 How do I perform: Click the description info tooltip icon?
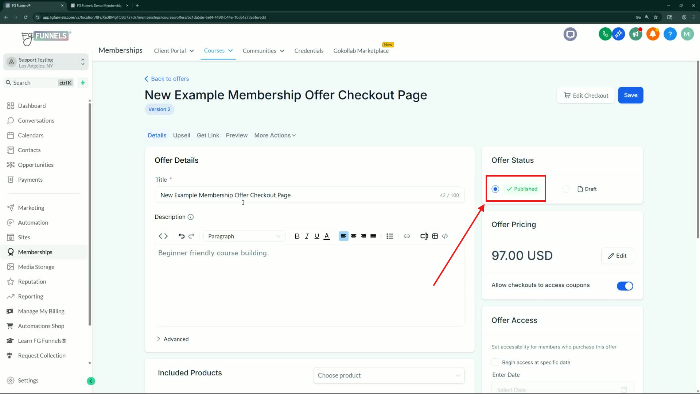tap(190, 217)
